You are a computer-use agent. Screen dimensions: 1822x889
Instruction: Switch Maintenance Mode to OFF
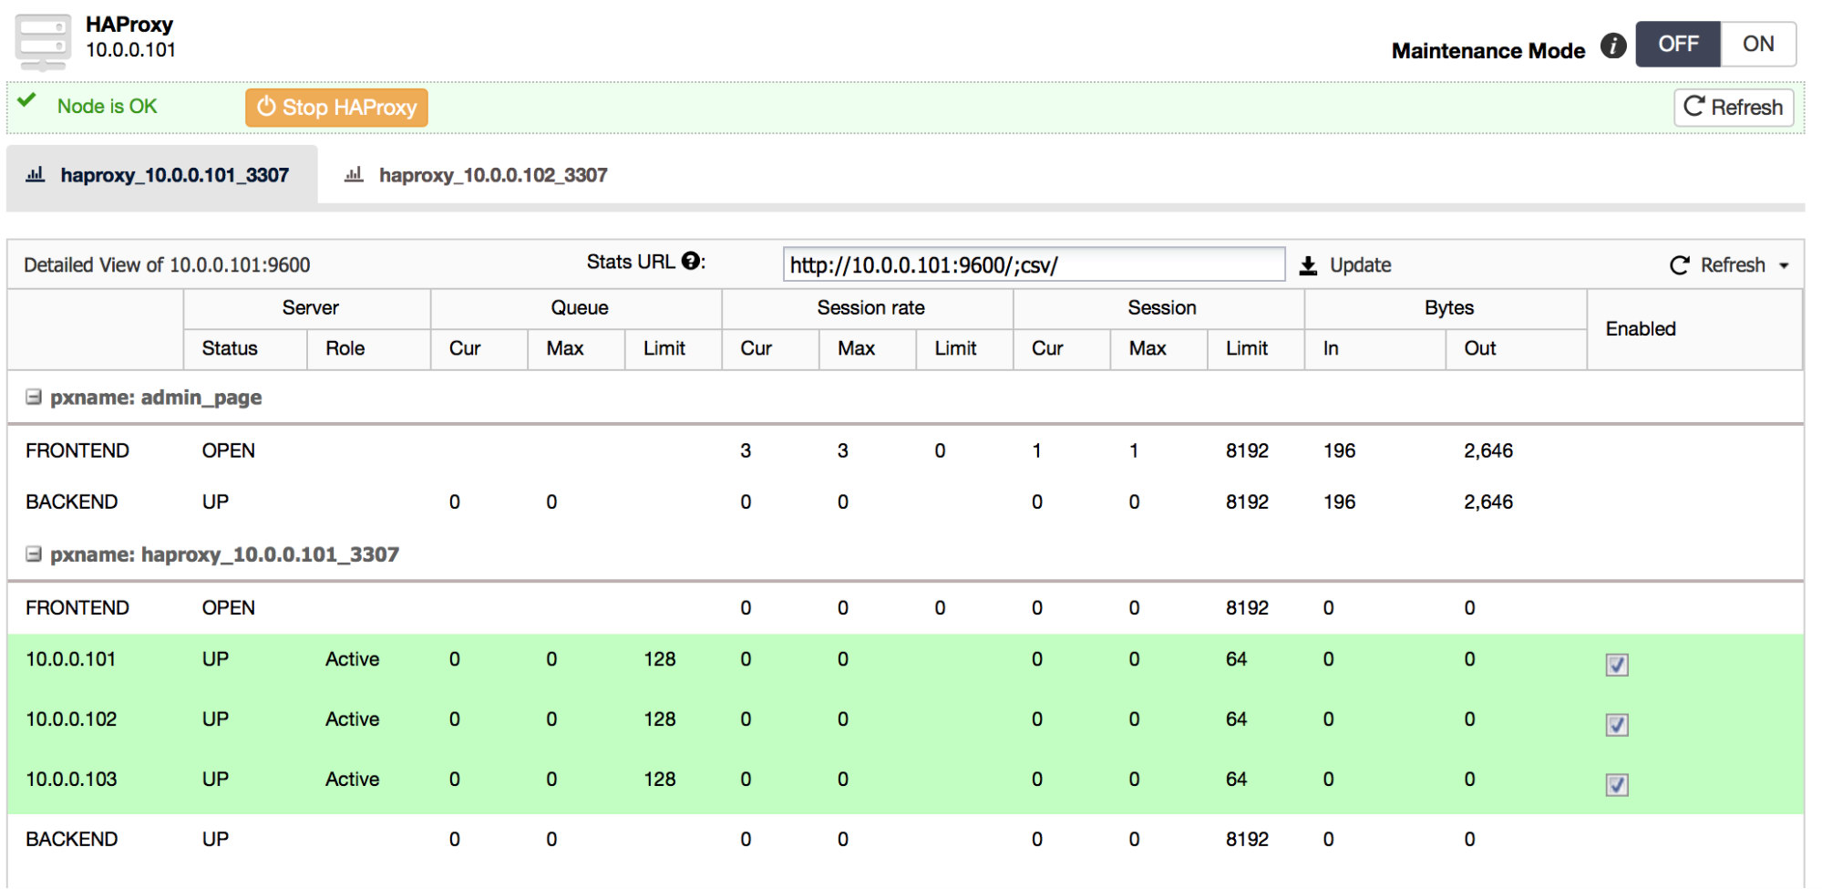pyautogui.click(x=1678, y=44)
